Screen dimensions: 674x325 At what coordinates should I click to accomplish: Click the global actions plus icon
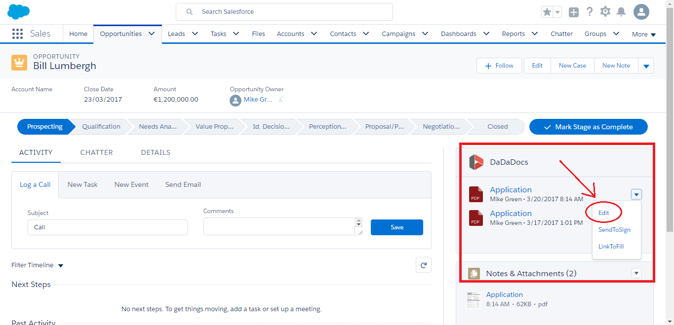coord(573,12)
